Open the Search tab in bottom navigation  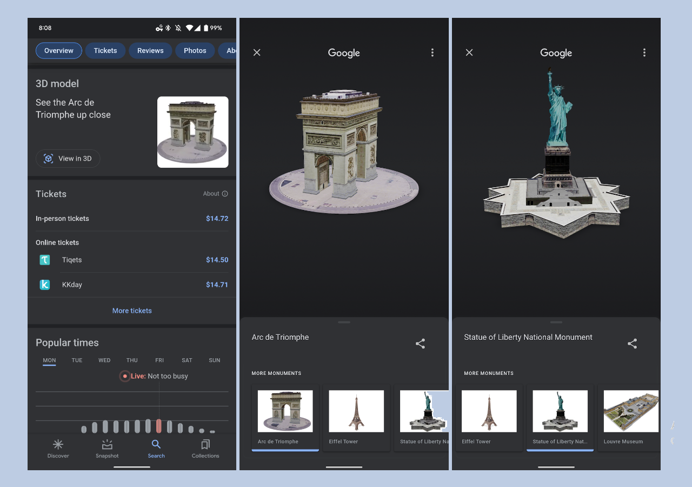coord(156,449)
